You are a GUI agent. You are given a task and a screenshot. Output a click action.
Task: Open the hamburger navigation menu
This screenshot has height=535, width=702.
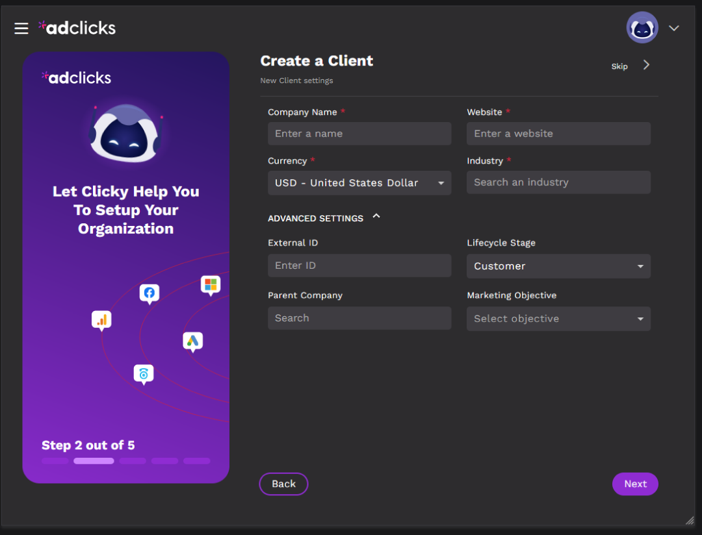pos(21,28)
